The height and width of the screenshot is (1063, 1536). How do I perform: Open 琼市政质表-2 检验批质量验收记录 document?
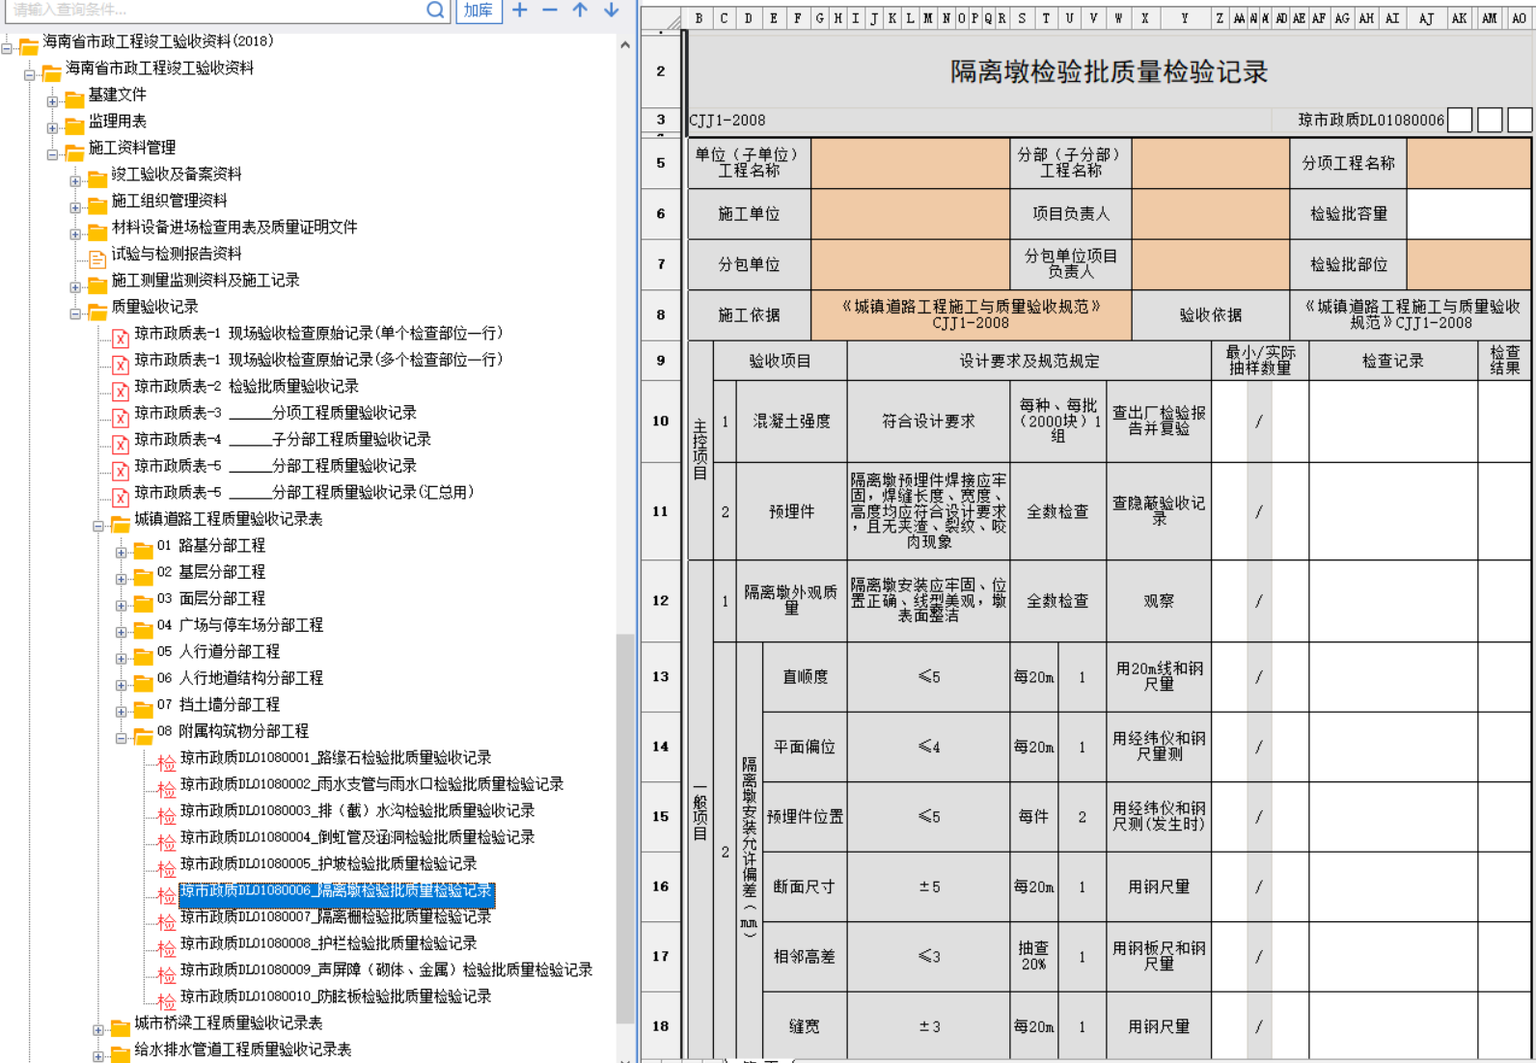coord(245,386)
